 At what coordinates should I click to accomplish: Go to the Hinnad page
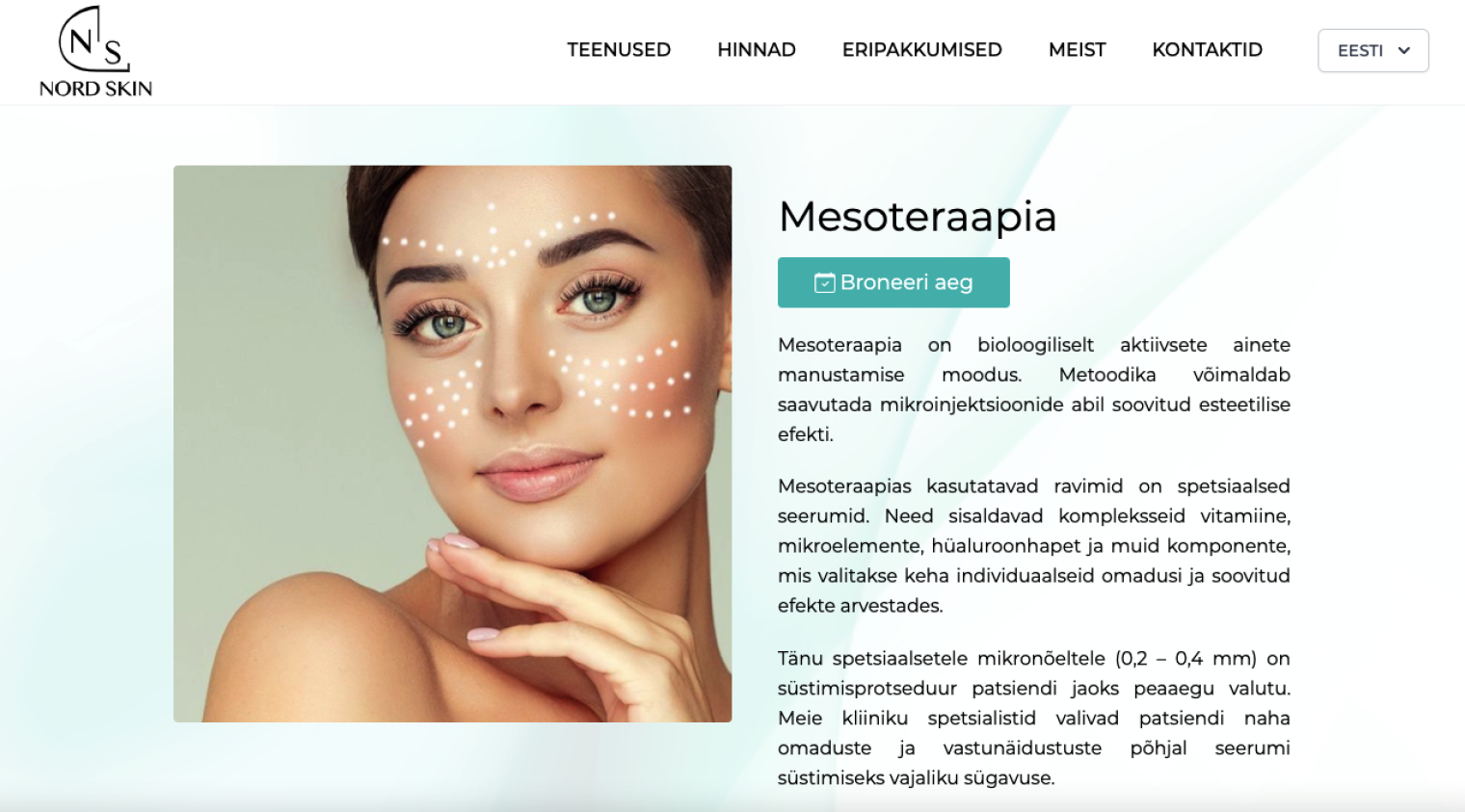tap(757, 50)
